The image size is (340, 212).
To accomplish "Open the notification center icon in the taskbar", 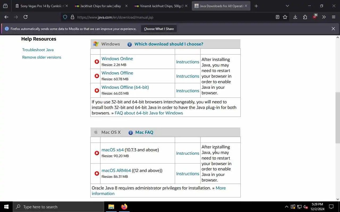I will tap(331, 207).
